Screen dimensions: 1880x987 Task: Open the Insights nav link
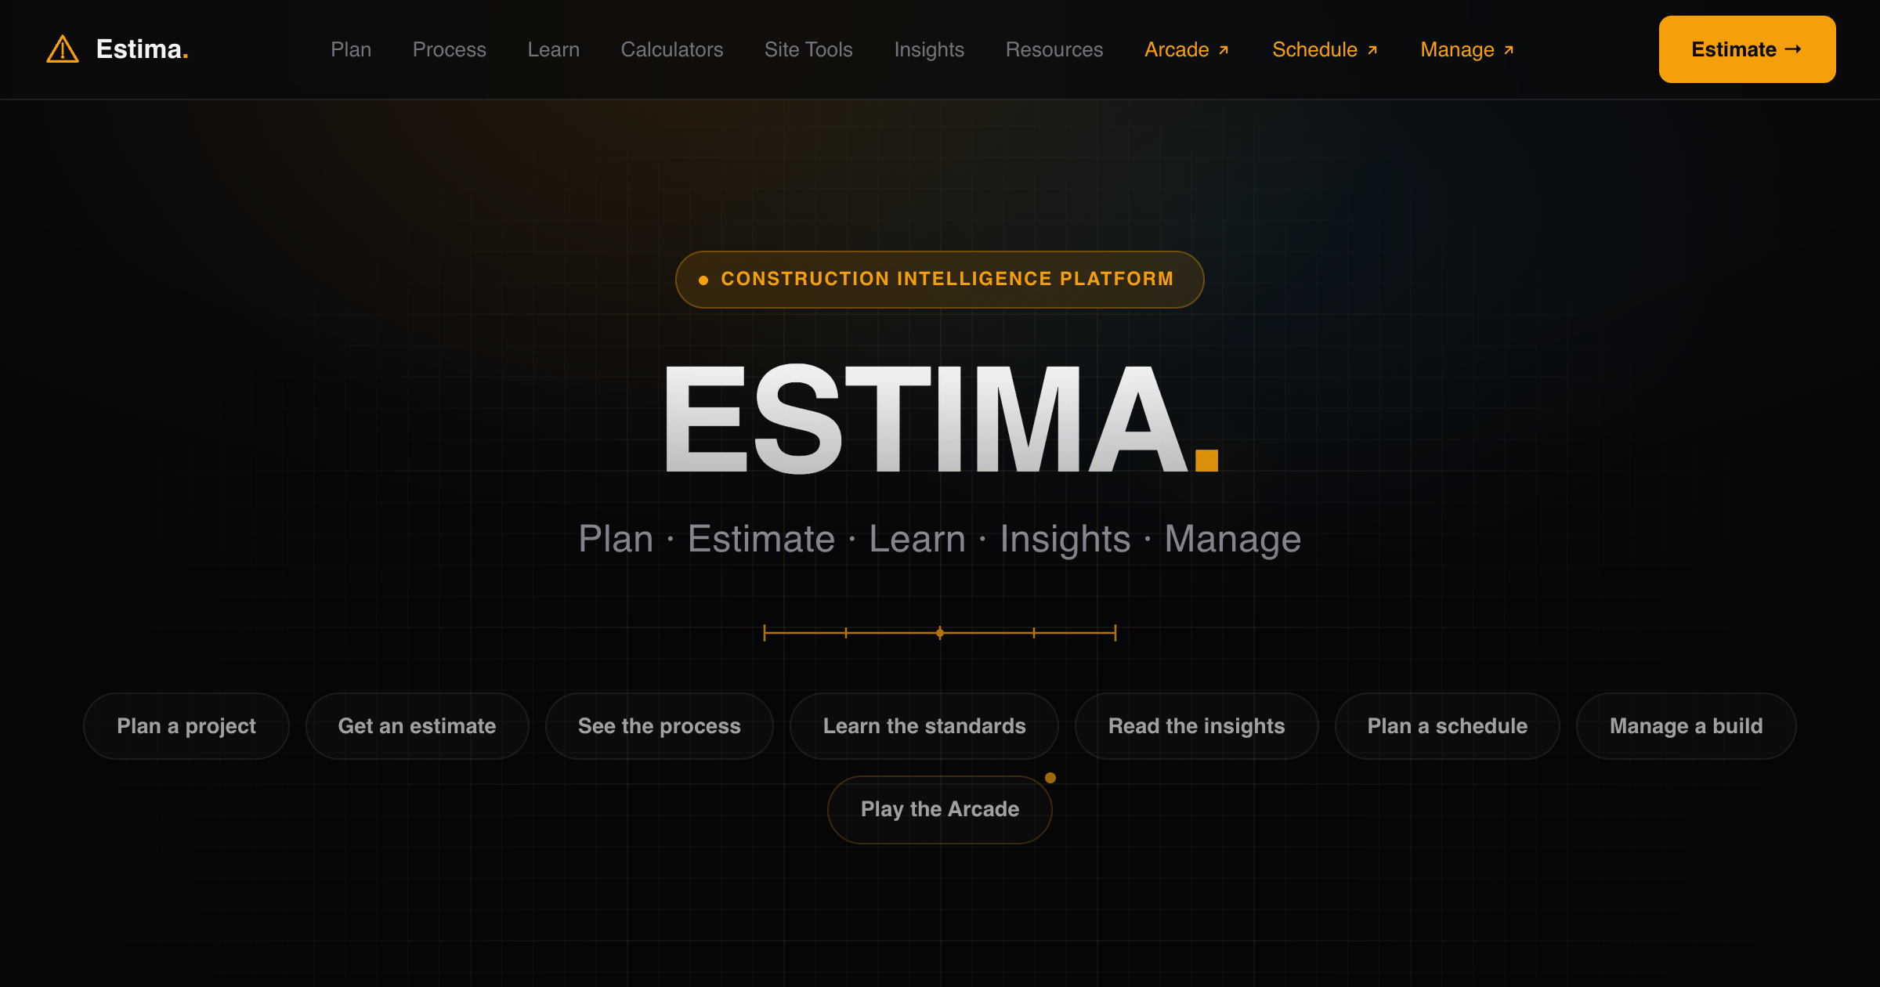(929, 49)
